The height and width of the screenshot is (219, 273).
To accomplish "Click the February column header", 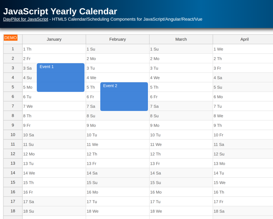I will pos(118,39).
